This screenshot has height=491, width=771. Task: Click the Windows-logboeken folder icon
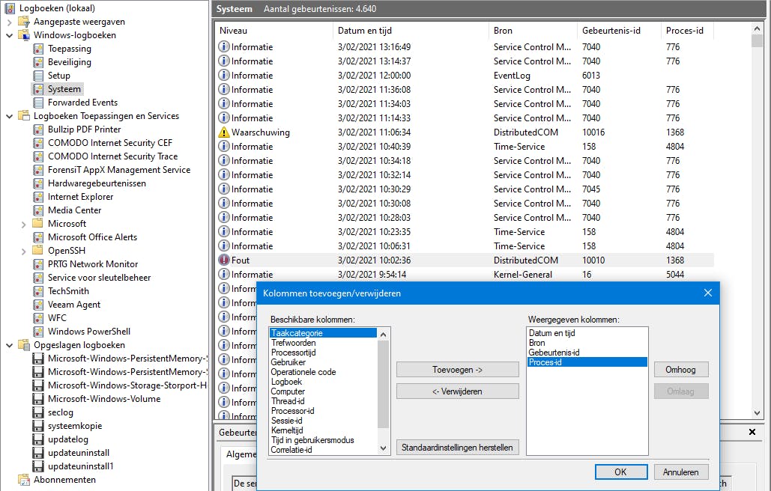pos(24,35)
